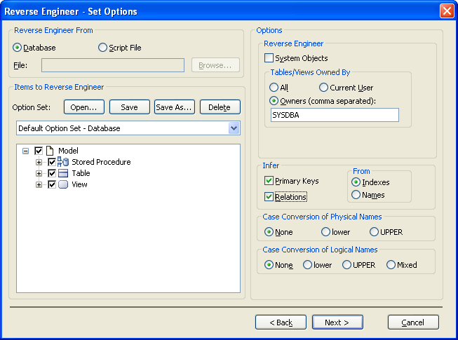Open the Default Option Set dropdown
Viewport: 458px width, 340px height.
pyautogui.click(x=234, y=128)
